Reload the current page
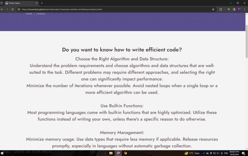Screen dimensions: 248x156 point(13,9)
